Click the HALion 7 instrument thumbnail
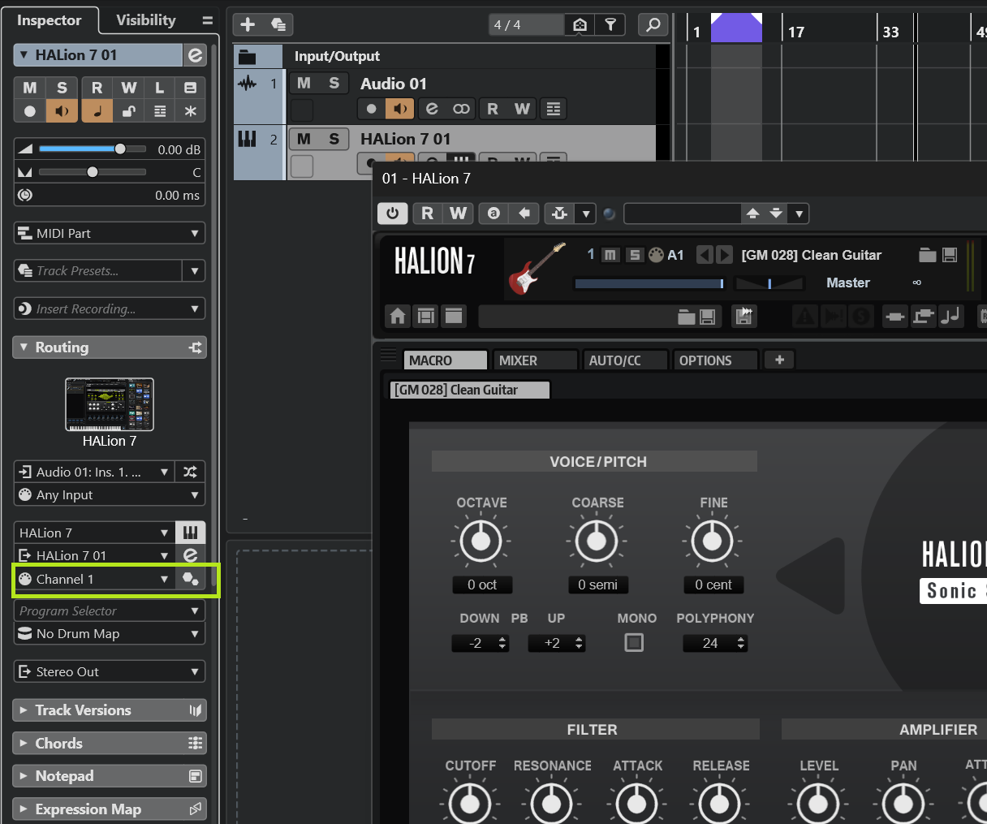The image size is (987, 824). [109, 404]
